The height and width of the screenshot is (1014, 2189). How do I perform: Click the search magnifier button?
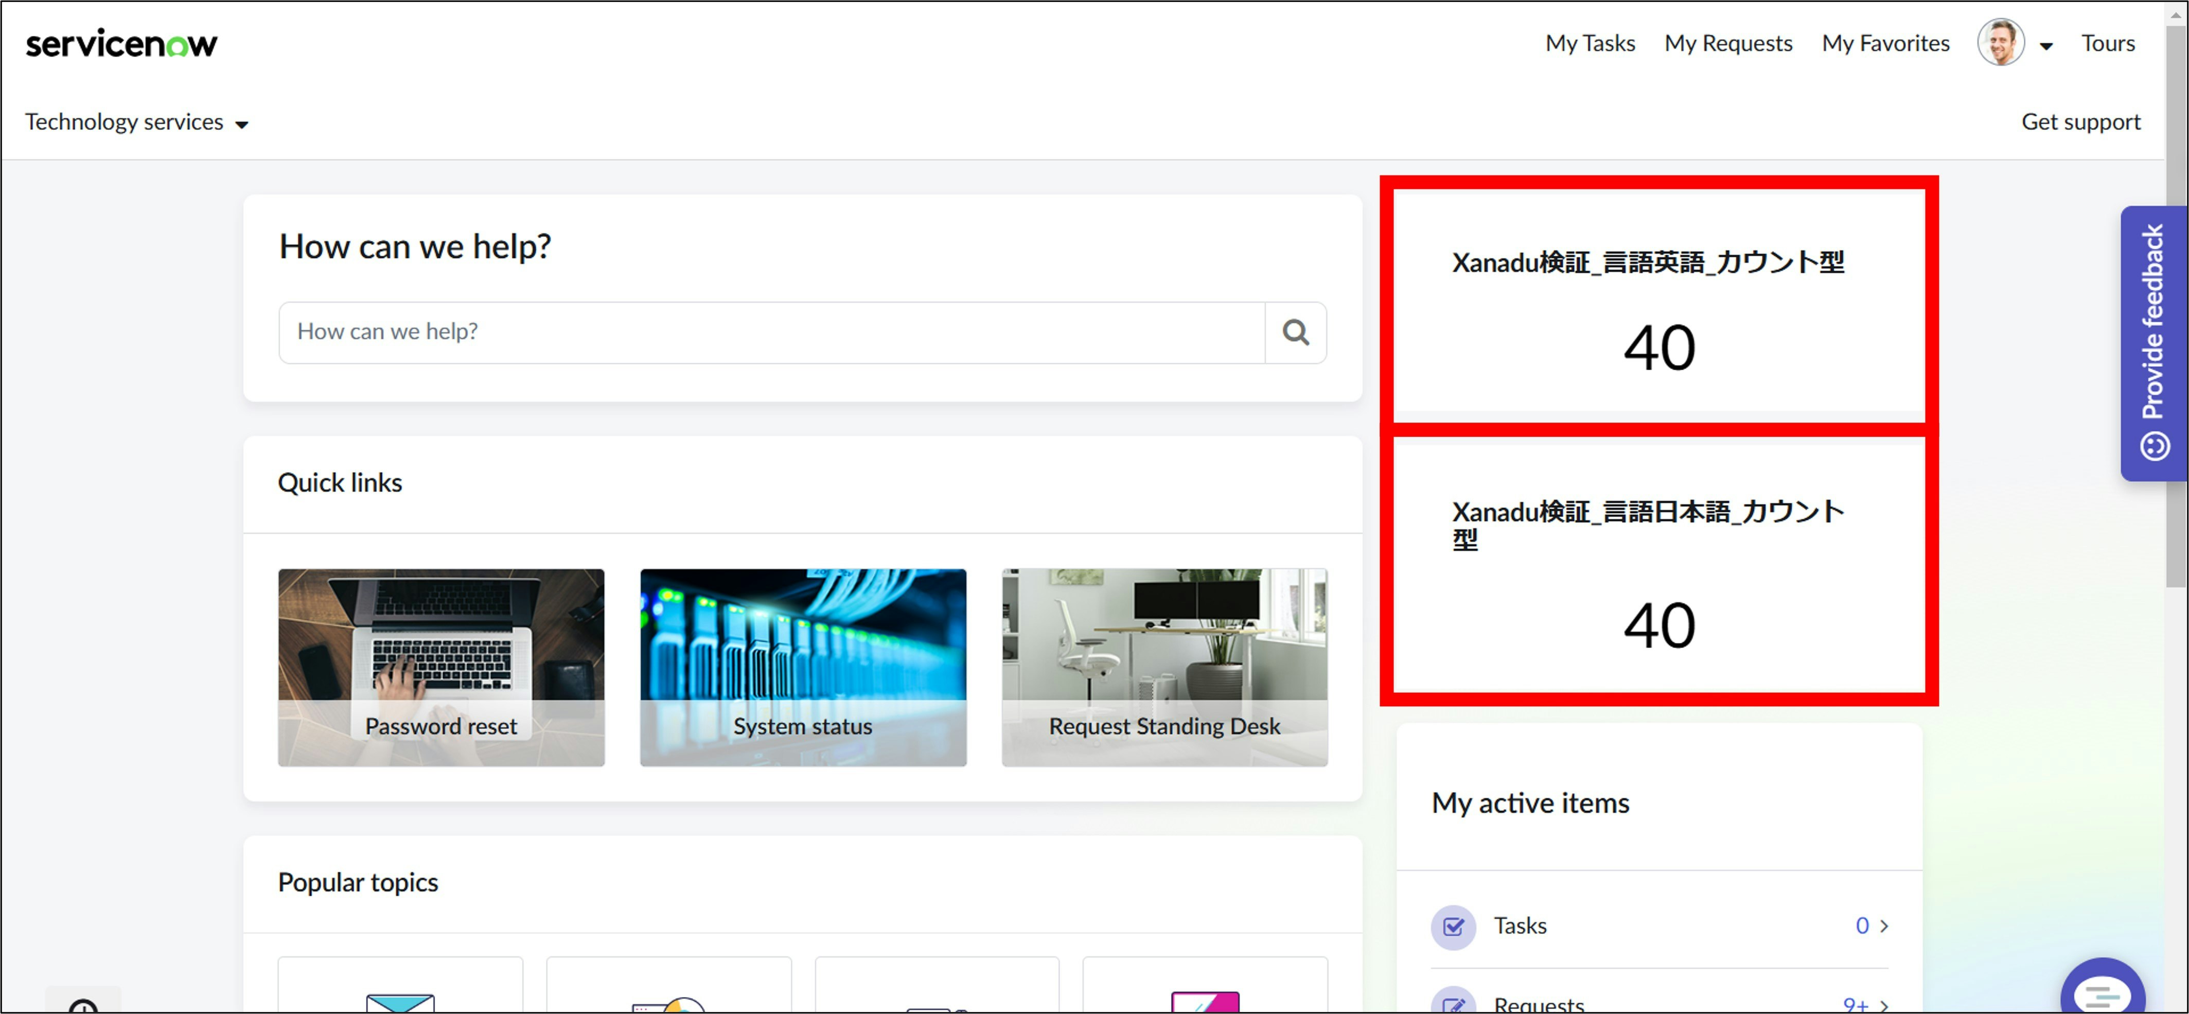(1295, 333)
